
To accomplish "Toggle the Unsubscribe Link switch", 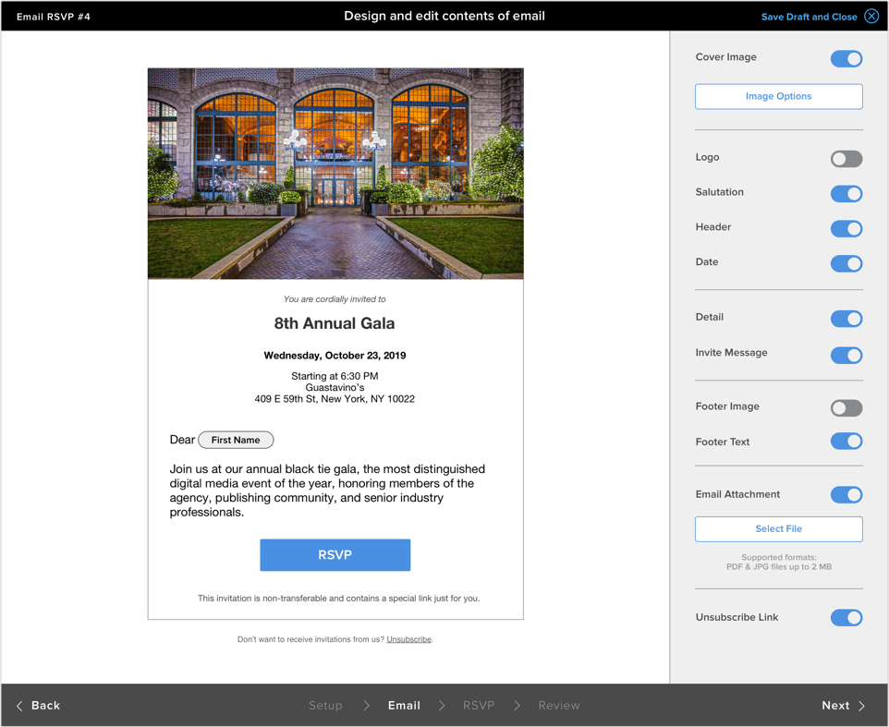I will coord(846,618).
